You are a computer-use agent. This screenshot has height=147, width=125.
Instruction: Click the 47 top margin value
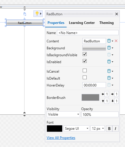pyautogui.click(x=24, y=14)
